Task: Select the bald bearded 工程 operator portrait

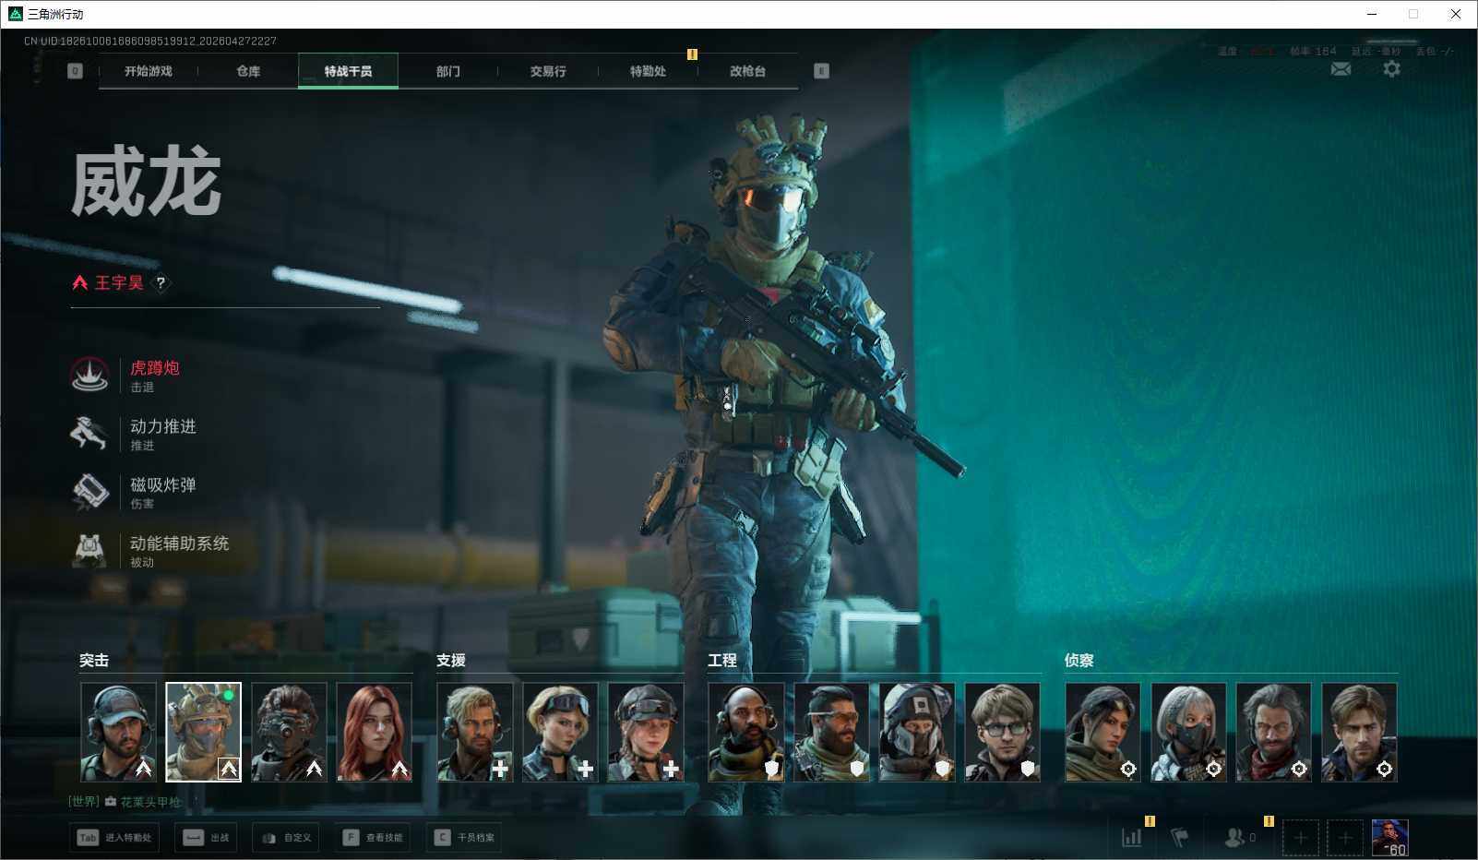Action: point(746,732)
